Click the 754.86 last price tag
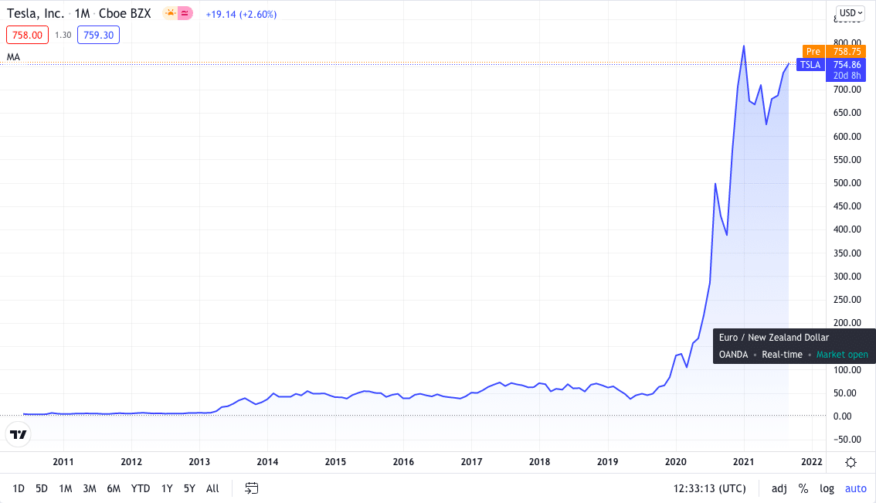 tap(847, 65)
